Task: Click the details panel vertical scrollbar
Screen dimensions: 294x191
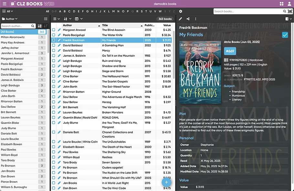Action: (292, 103)
